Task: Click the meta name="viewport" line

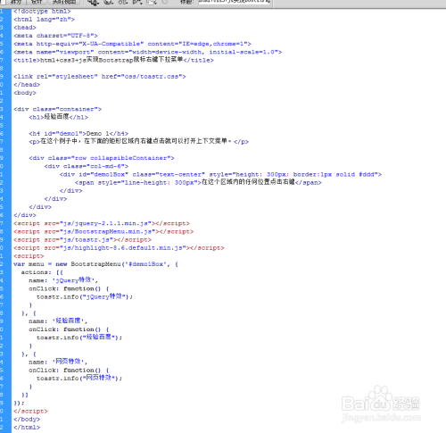Action: (x=147, y=52)
